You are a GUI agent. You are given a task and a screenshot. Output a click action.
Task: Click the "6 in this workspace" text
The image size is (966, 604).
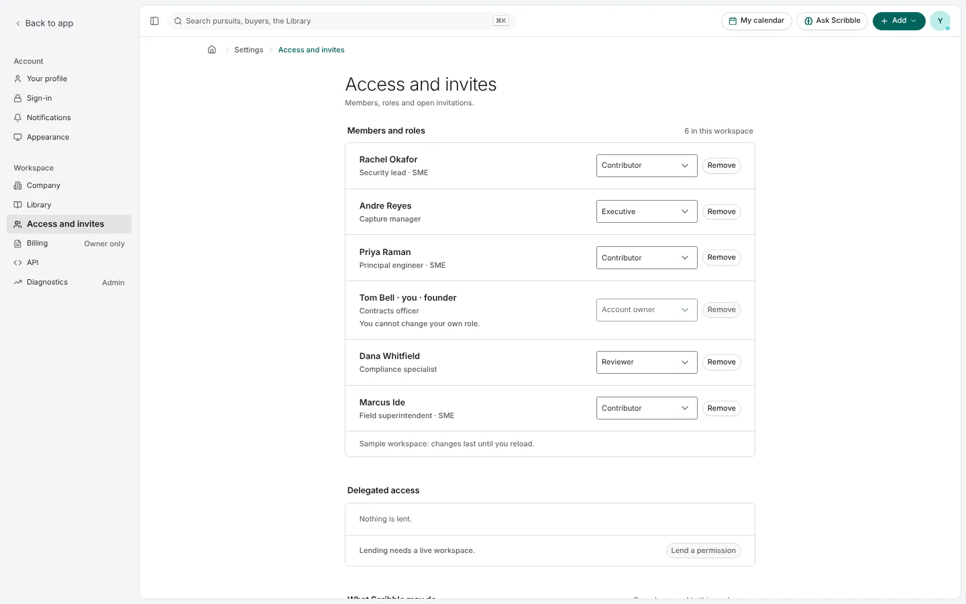click(718, 131)
